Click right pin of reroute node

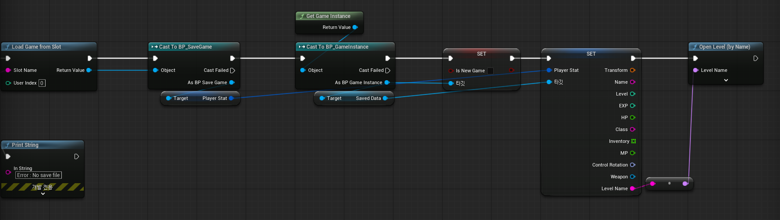point(685,184)
